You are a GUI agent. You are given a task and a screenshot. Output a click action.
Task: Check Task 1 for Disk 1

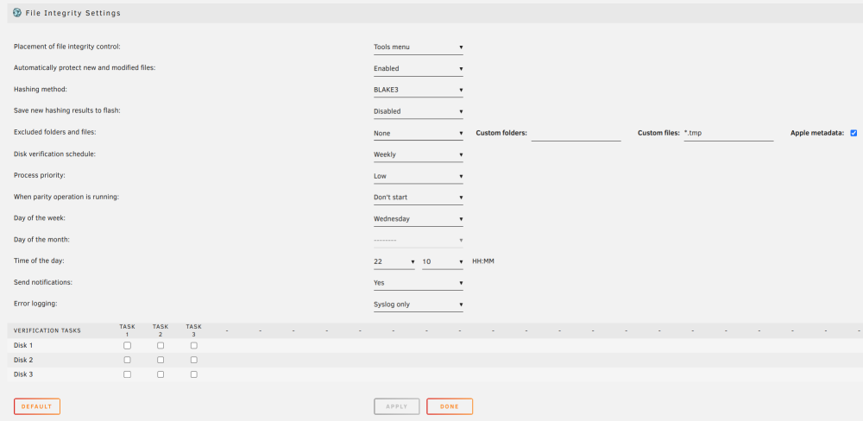(127, 346)
